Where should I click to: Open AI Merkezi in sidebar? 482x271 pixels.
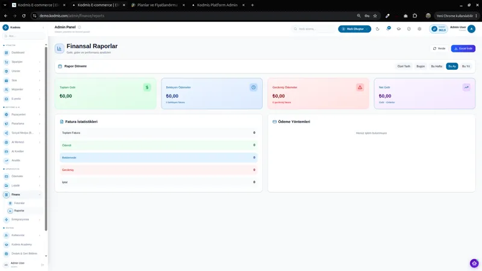(x=17, y=142)
